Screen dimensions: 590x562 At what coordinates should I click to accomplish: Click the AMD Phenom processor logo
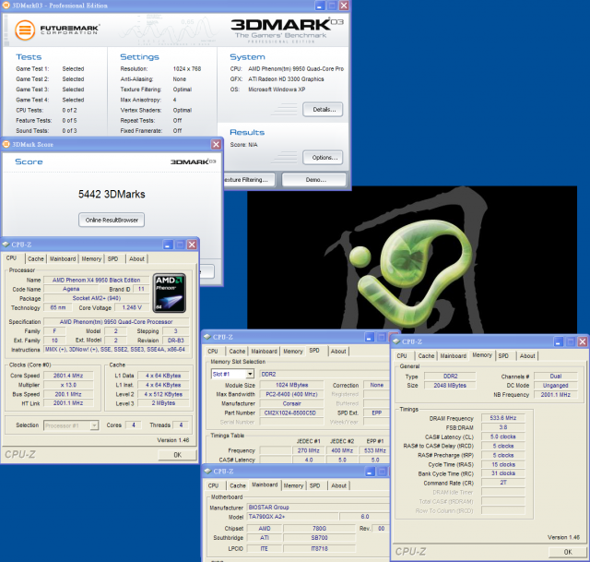point(170,293)
